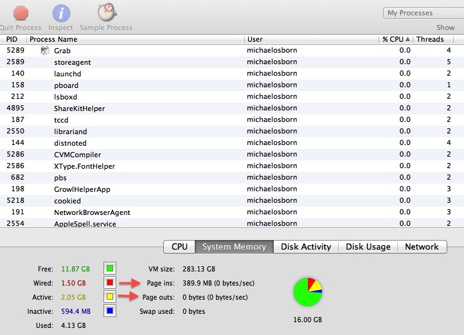The image size is (464, 335).
Task: Select the AppleSpell.service process row
Action: pos(232,223)
